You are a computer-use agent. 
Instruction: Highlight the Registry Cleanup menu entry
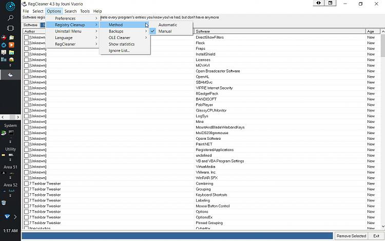pos(72,25)
